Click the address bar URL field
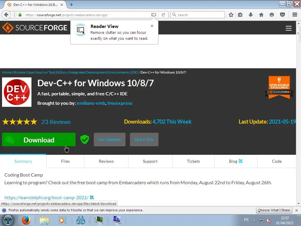The image size is (301, 226). (87, 15)
